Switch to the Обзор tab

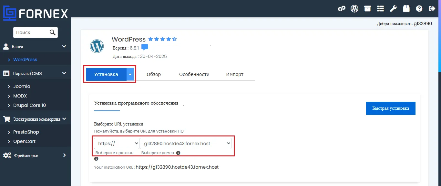[x=154, y=74]
